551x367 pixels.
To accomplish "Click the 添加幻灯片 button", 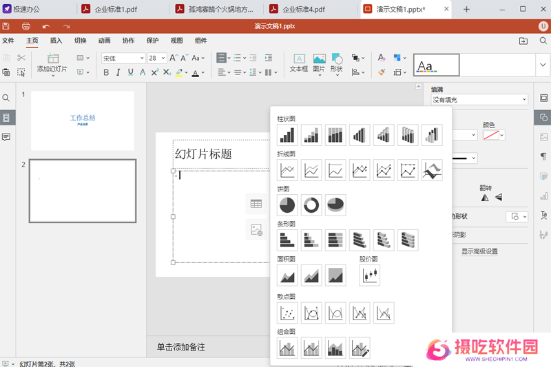I will pos(52,63).
